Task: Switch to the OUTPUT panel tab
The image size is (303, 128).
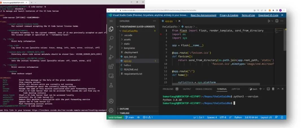Action: coord(187,89)
